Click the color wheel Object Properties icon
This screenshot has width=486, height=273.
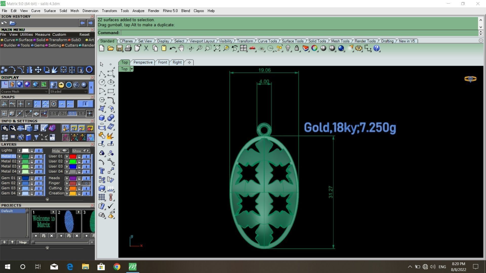314,48
